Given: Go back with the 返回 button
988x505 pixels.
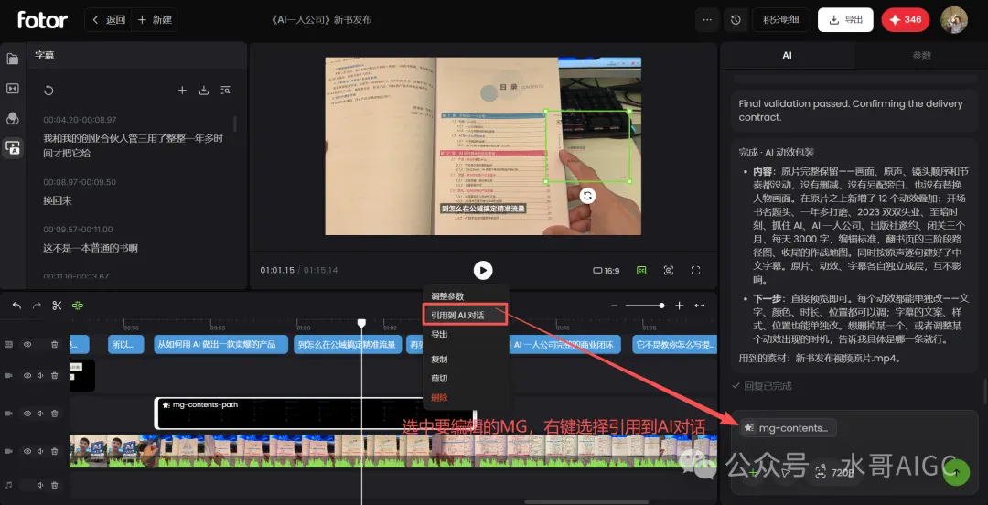Looking at the screenshot, I should (x=109, y=19).
